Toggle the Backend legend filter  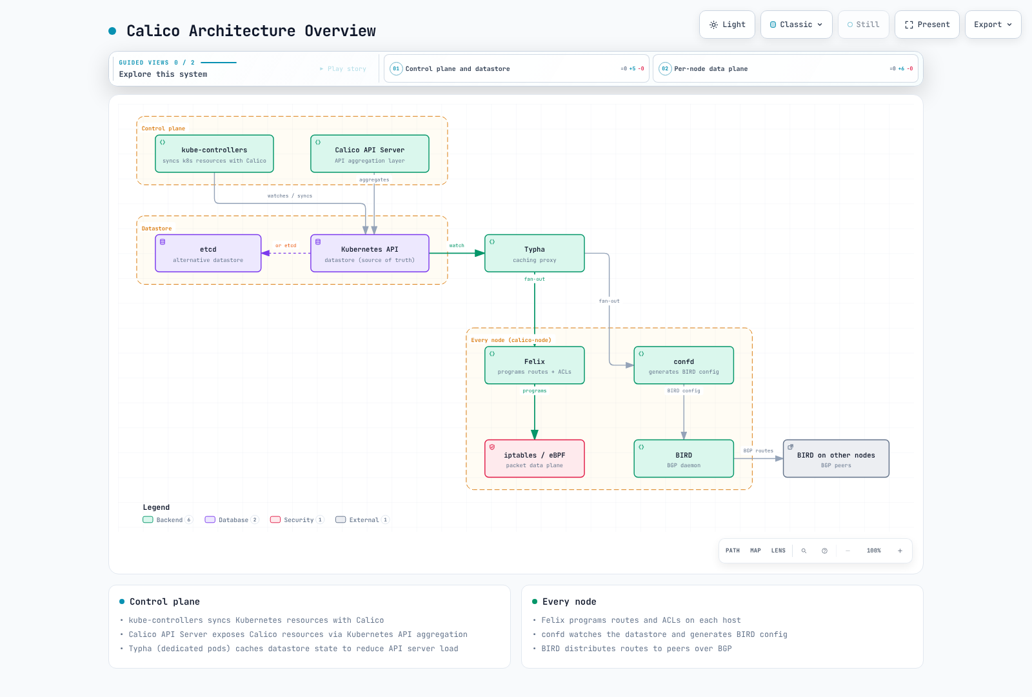pos(168,520)
